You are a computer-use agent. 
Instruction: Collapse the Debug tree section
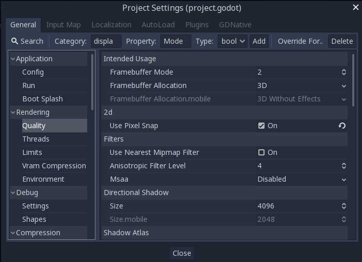(x=13, y=193)
